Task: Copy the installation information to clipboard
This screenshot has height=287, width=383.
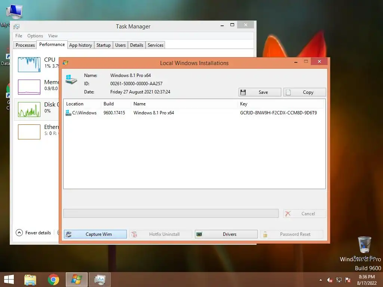Action: (304, 92)
